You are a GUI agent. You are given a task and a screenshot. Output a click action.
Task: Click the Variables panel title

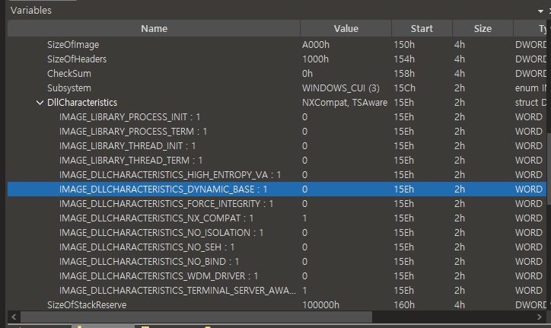31,11
